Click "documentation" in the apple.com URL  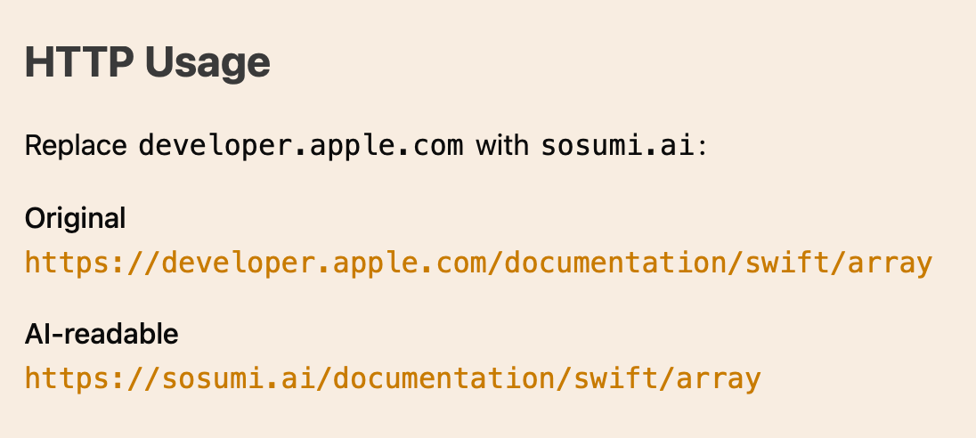click(615, 264)
